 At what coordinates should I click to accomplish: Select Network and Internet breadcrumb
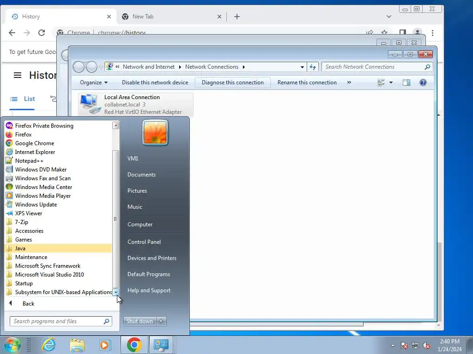coord(148,67)
